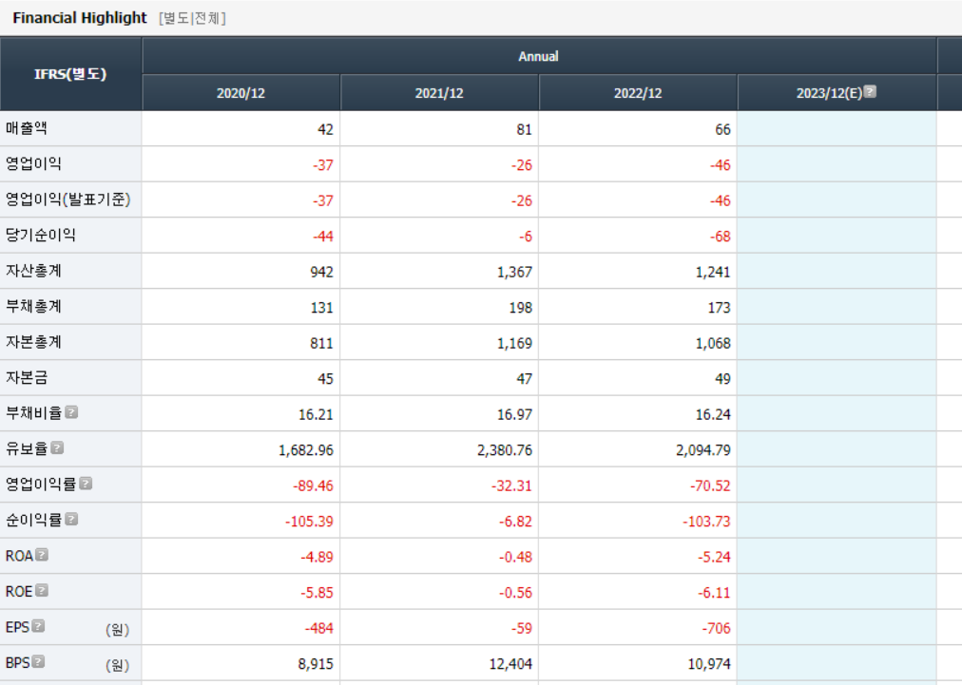Click 영업이익률 value -70.52
The width and height of the screenshot is (962, 685).
tap(710, 485)
